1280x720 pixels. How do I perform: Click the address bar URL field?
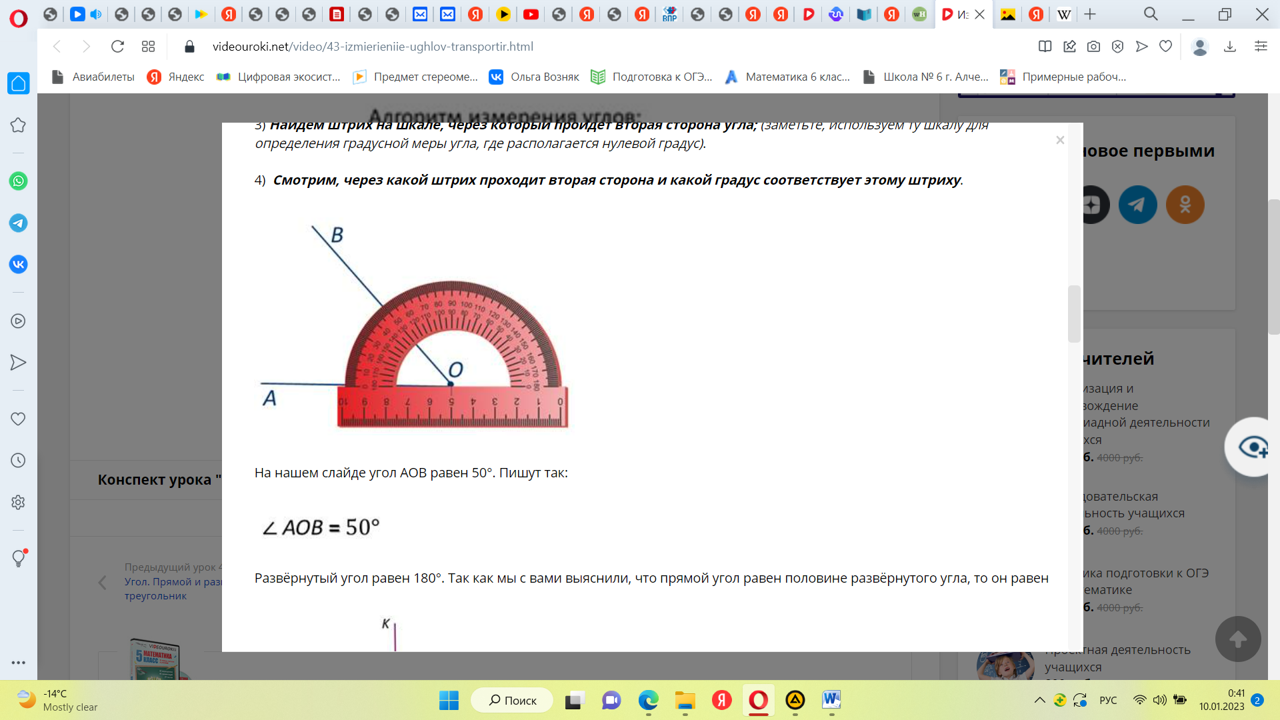(x=600, y=47)
